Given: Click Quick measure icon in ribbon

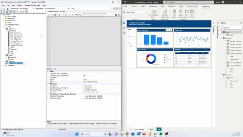Looking at the screenshot, I should [x=181, y=12].
